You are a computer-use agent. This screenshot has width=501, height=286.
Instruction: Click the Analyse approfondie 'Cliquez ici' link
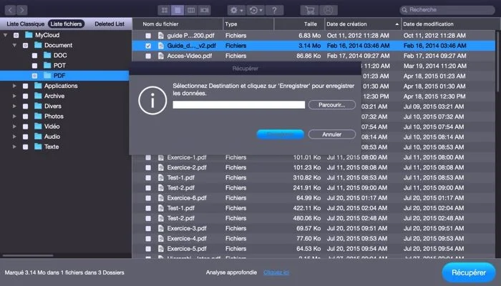coord(276,272)
